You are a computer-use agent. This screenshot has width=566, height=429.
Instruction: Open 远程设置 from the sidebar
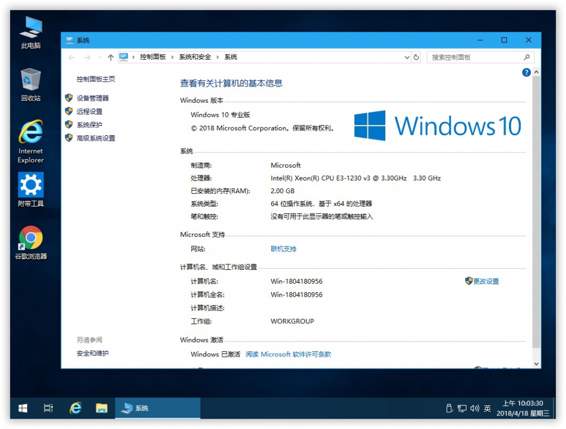pyautogui.click(x=89, y=111)
